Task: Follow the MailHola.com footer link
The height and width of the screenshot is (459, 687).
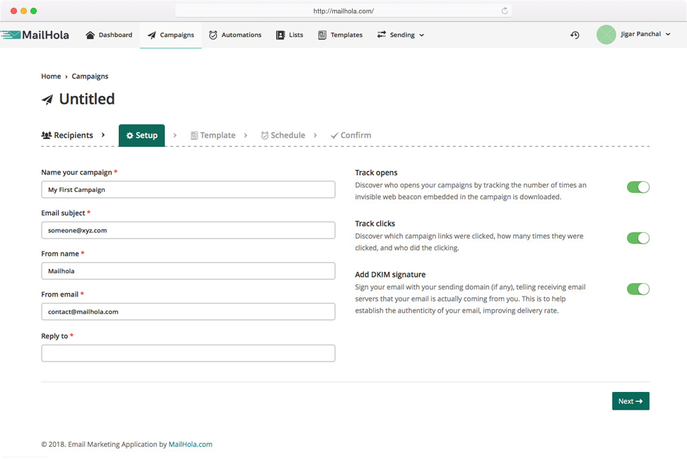Action: point(191,444)
